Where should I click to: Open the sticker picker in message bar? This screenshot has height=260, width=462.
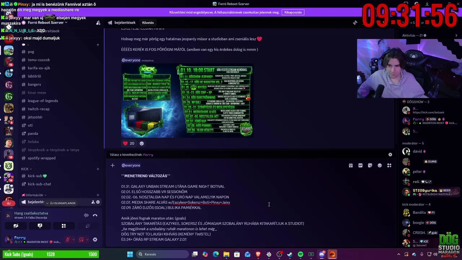point(370,165)
